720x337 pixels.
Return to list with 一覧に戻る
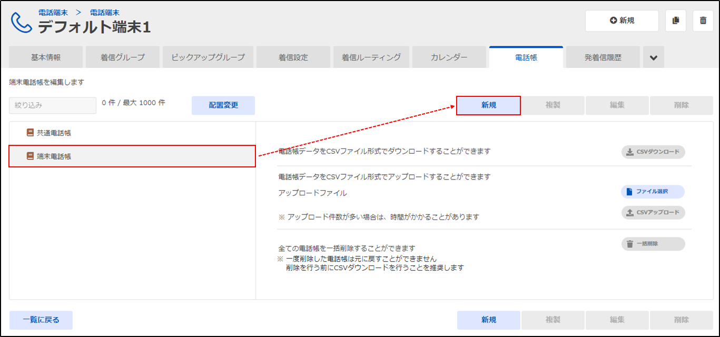tap(41, 320)
